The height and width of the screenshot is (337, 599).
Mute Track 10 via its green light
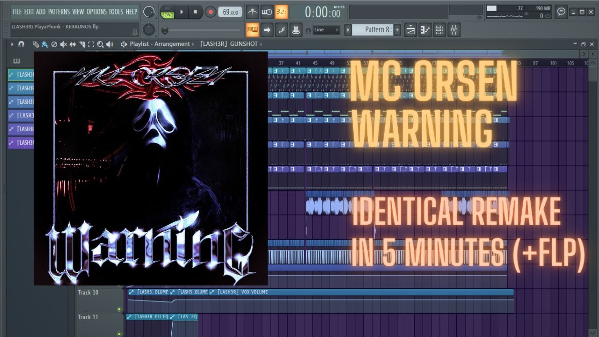pos(119,309)
